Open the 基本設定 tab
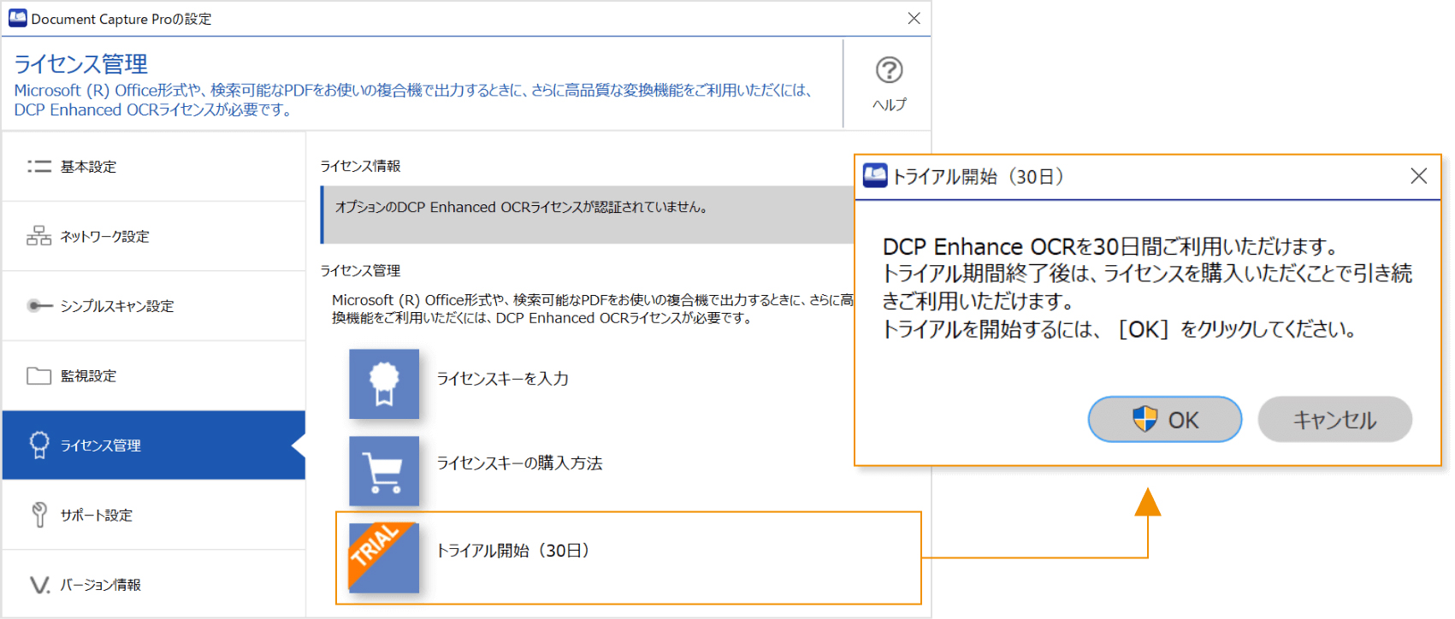1455x619 pixels. pyautogui.click(x=88, y=167)
